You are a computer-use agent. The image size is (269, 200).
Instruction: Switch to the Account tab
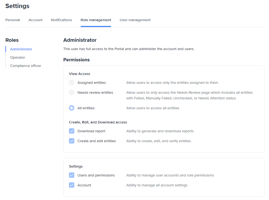pos(35,20)
